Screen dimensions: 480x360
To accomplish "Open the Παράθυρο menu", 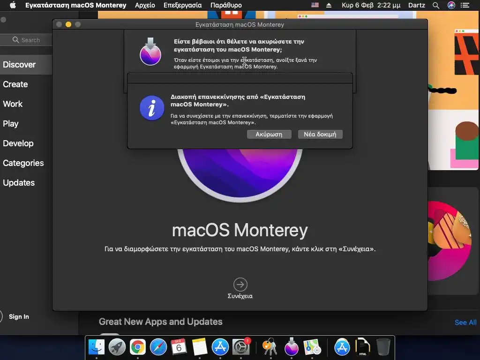I will point(226,5).
